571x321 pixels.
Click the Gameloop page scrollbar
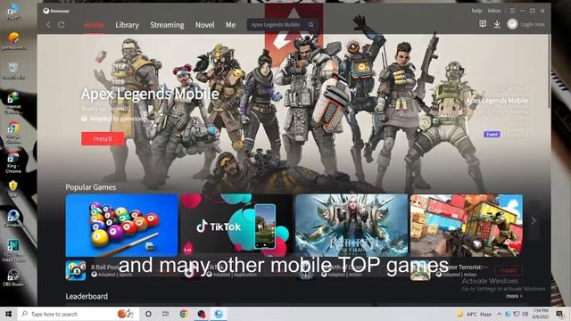click(549, 71)
